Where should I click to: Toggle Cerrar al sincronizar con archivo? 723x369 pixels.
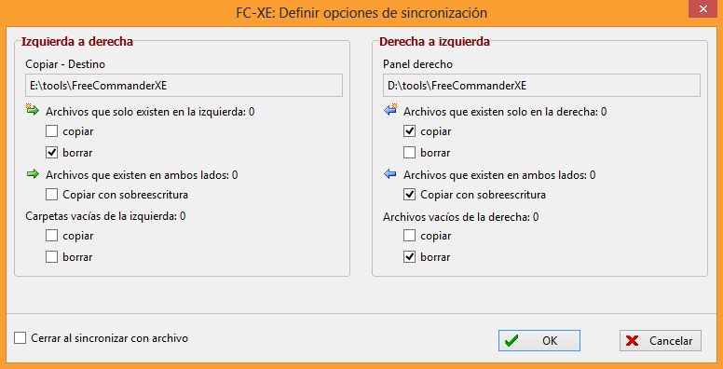(x=20, y=338)
